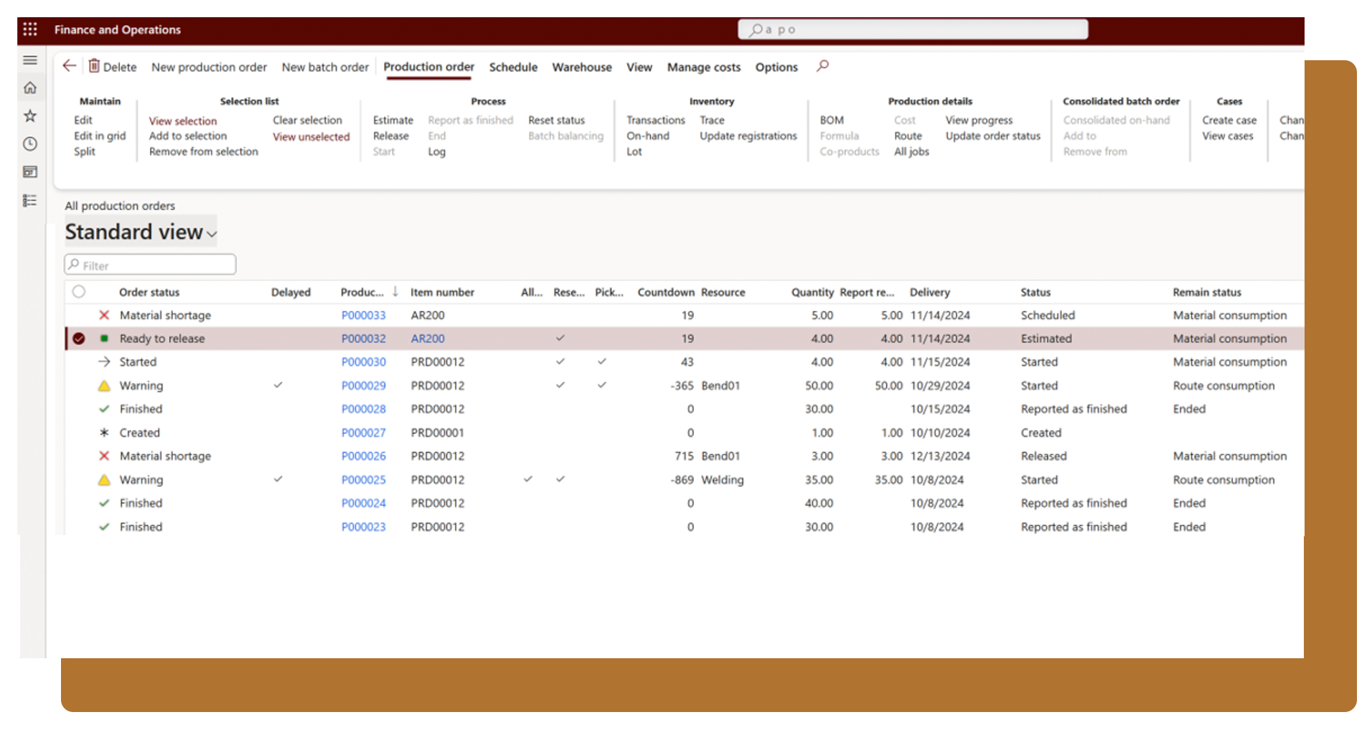Open production order P000033 link
Viewport: 1367px width, 740px height.
363,316
